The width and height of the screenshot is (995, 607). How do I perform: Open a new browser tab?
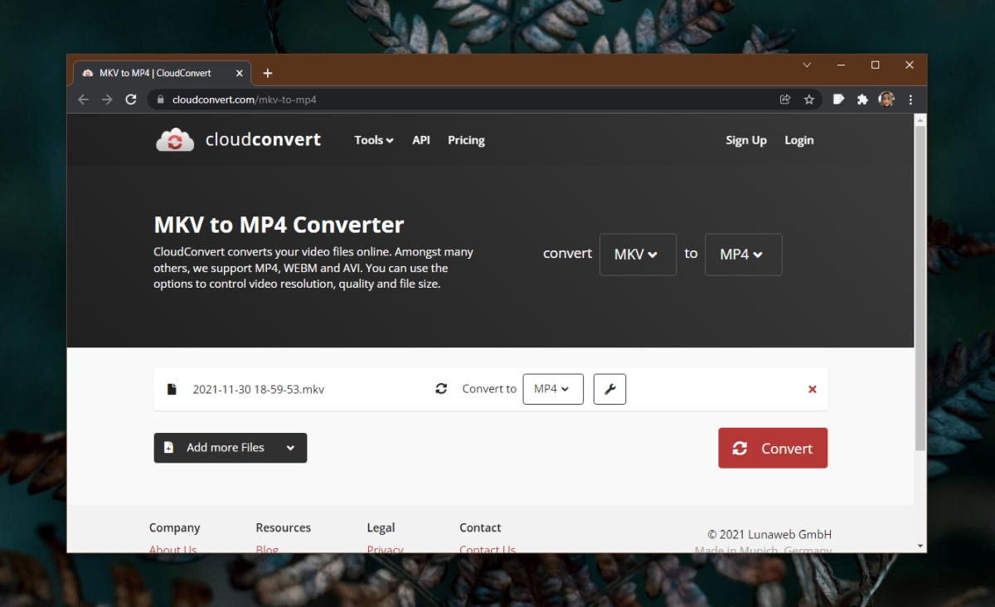tap(268, 73)
